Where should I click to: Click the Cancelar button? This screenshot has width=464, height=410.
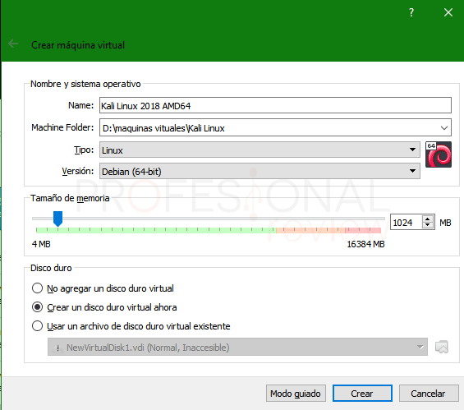[428, 394]
